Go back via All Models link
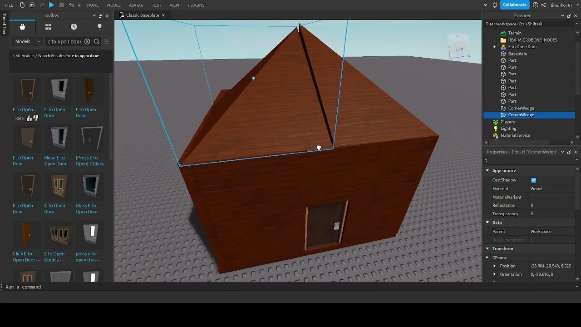 24,56
